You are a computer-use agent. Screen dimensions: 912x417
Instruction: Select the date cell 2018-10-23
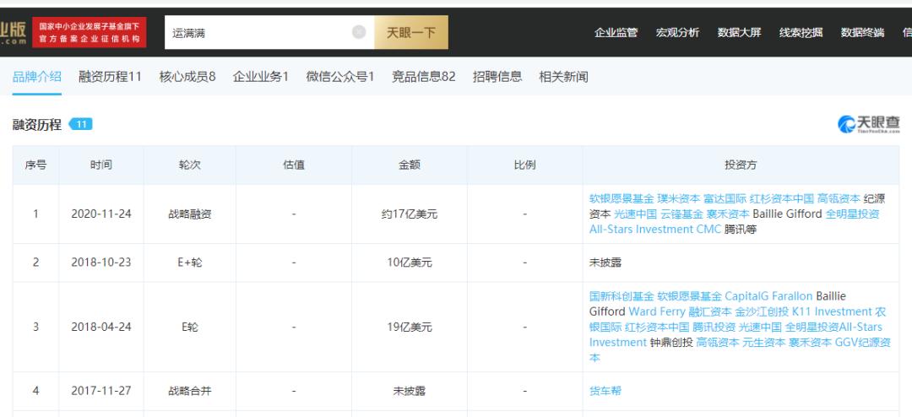101,263
